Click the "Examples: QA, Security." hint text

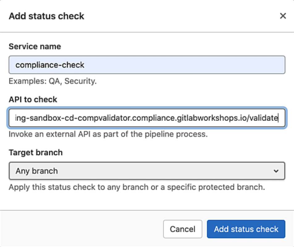[x=52, y=82]
